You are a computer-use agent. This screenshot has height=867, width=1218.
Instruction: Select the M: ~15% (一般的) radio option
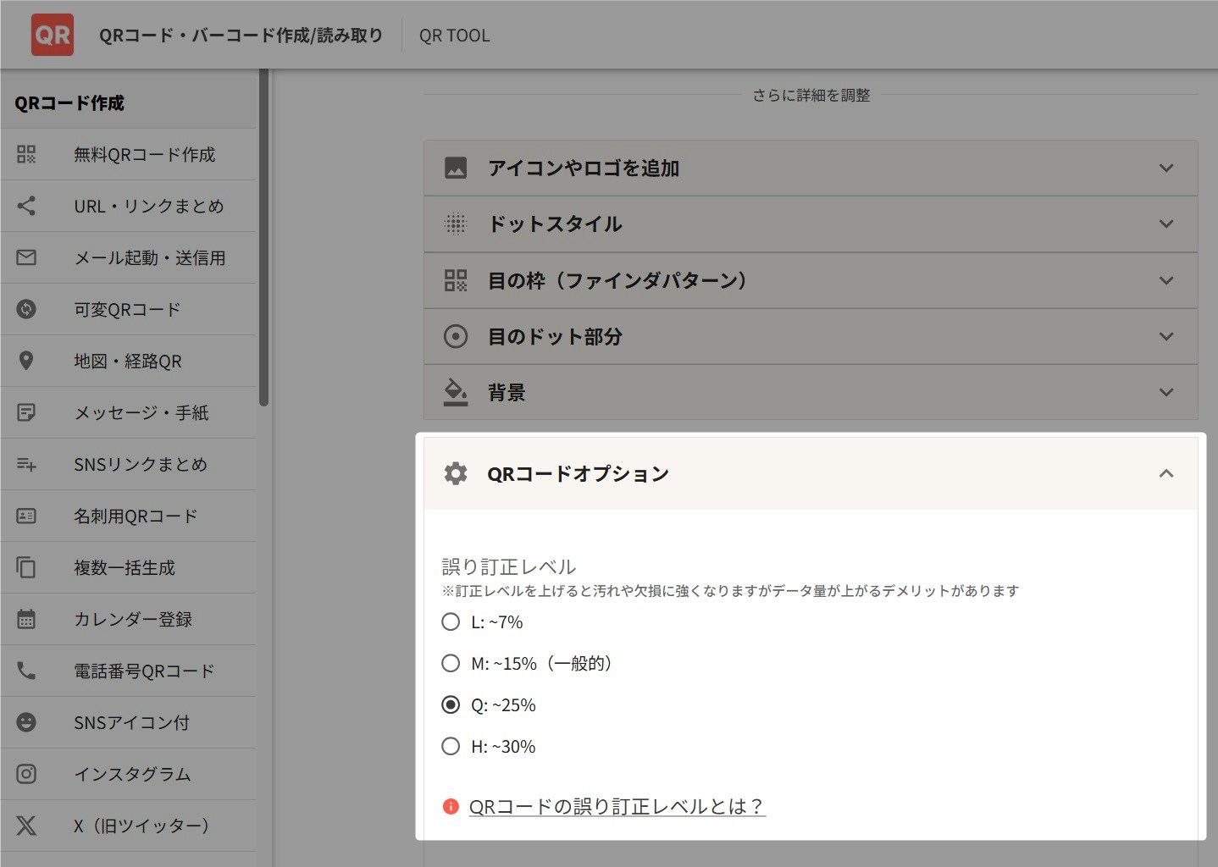pos(451,664)
